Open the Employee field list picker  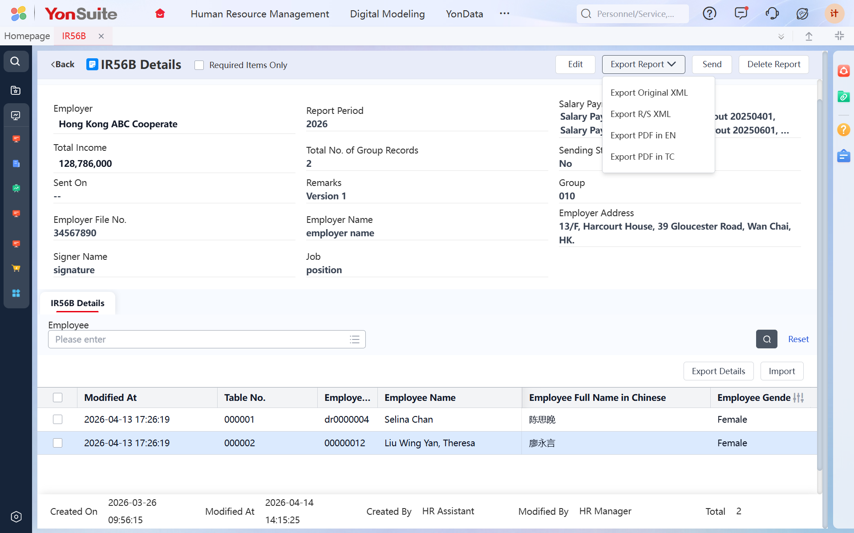coord(355,339)
